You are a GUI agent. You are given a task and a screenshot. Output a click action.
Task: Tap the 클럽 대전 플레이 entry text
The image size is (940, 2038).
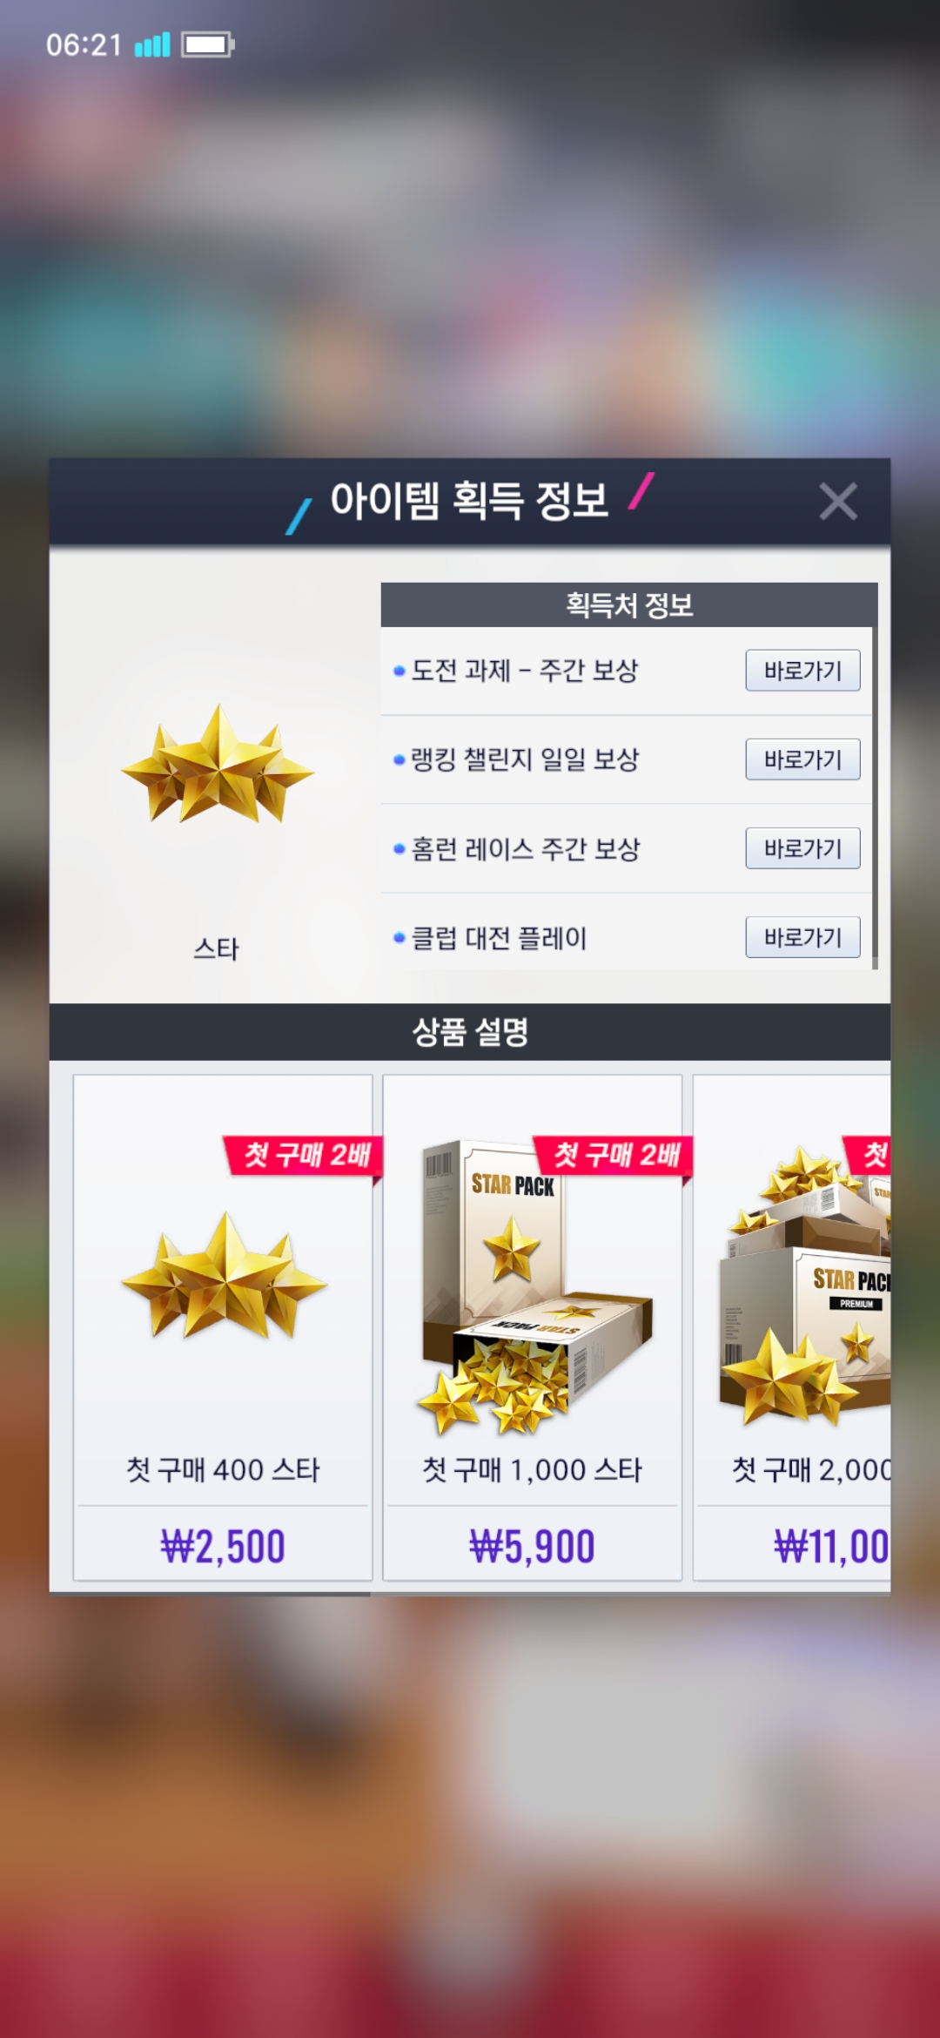[x=499, y=938]
